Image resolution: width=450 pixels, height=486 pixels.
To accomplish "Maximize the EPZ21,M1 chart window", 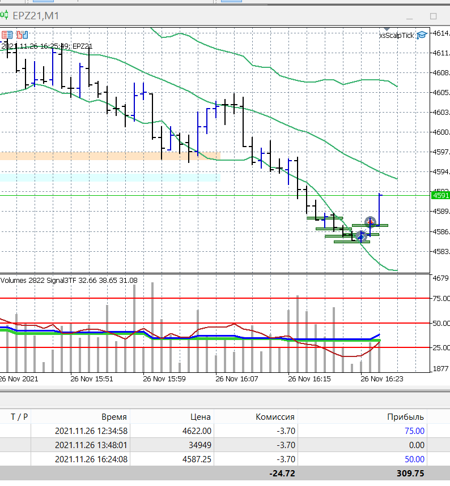I will [x=433, y=16].
